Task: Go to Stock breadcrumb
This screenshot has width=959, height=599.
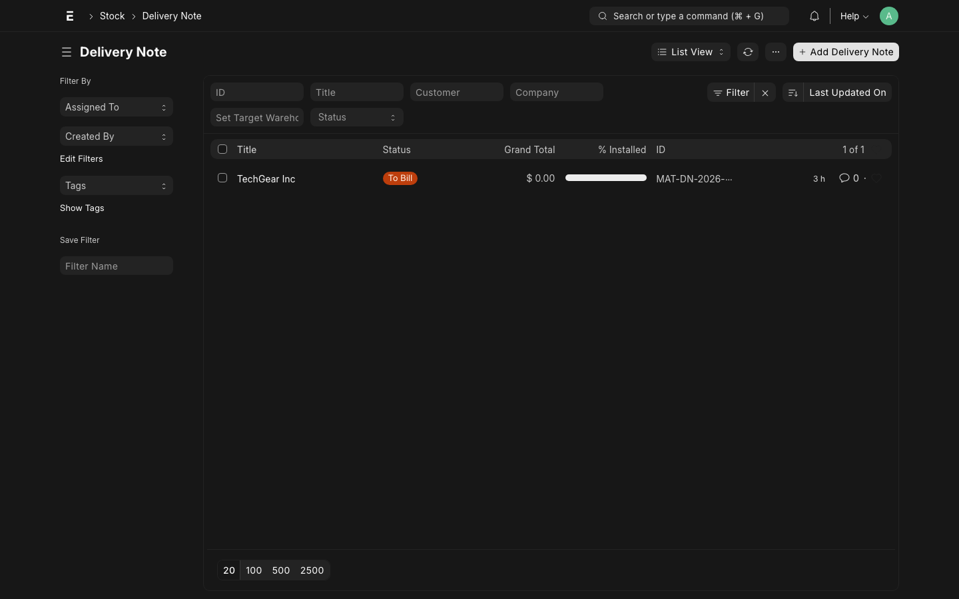Action: coord(112,16)
